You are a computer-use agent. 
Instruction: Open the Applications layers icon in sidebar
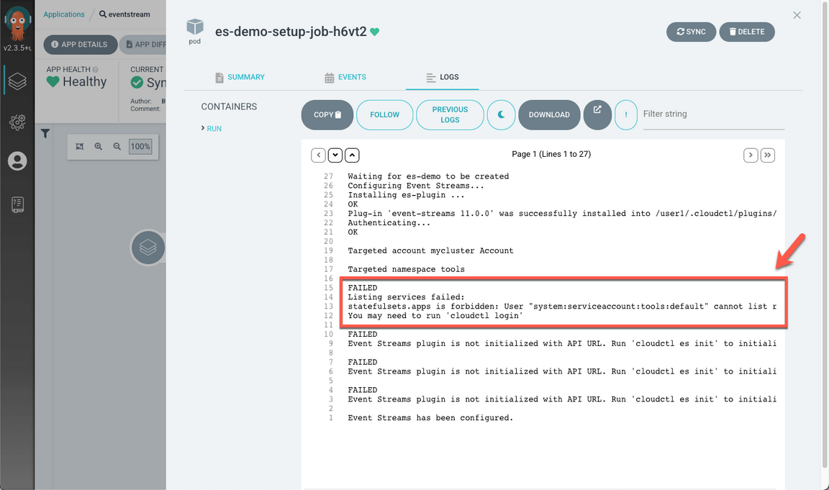[17, 81]
